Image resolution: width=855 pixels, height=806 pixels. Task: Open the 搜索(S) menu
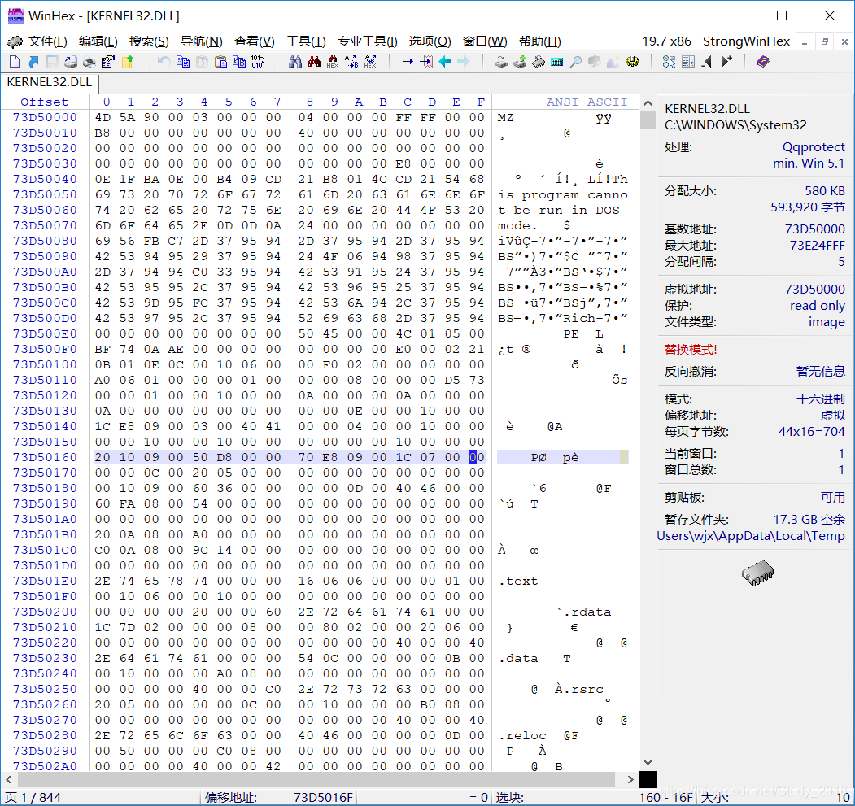pos(149,41)
